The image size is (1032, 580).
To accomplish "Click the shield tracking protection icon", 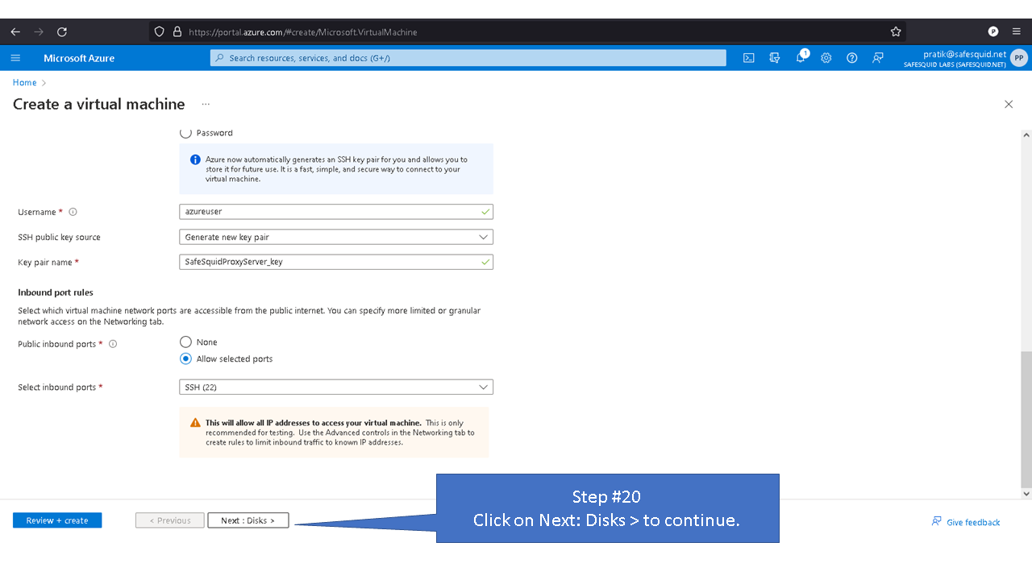I will 159,31.
